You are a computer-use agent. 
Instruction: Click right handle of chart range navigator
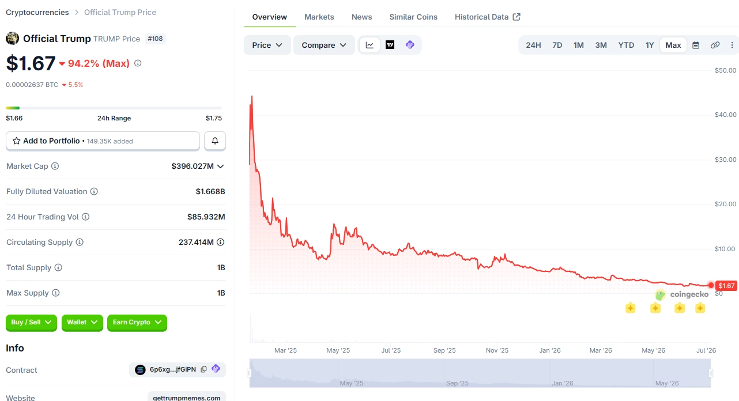(711, 373)
